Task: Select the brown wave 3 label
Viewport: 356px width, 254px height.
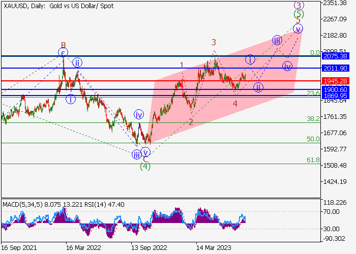Action: (214, 42)
